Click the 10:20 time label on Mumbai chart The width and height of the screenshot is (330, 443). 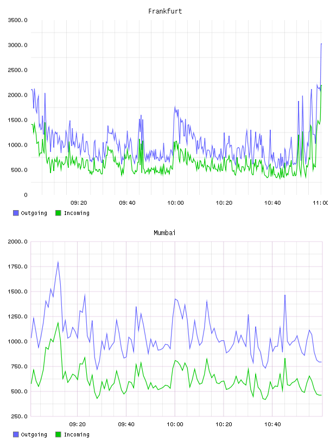point(224,425)
